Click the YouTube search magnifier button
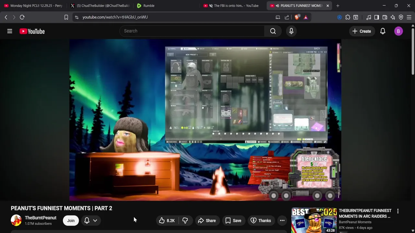Viewport: 415px width, 233px height. pos(273,31)
